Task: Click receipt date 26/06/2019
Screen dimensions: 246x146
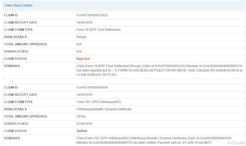Action: pos(85,22)
